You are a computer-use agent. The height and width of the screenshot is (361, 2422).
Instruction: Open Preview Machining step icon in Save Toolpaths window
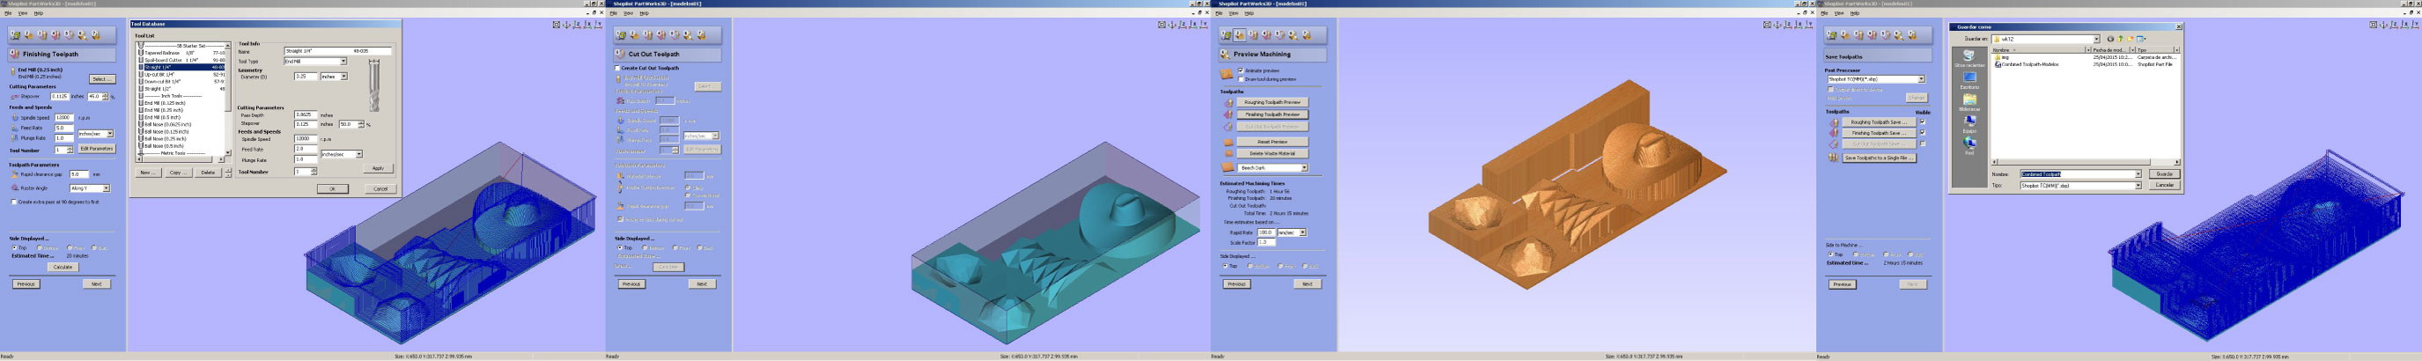tap(1899, 35)
